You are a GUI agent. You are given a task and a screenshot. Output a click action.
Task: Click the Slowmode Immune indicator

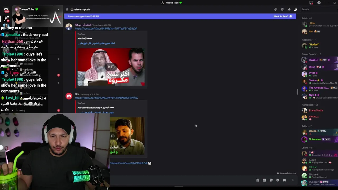click(x=287, y=173)
